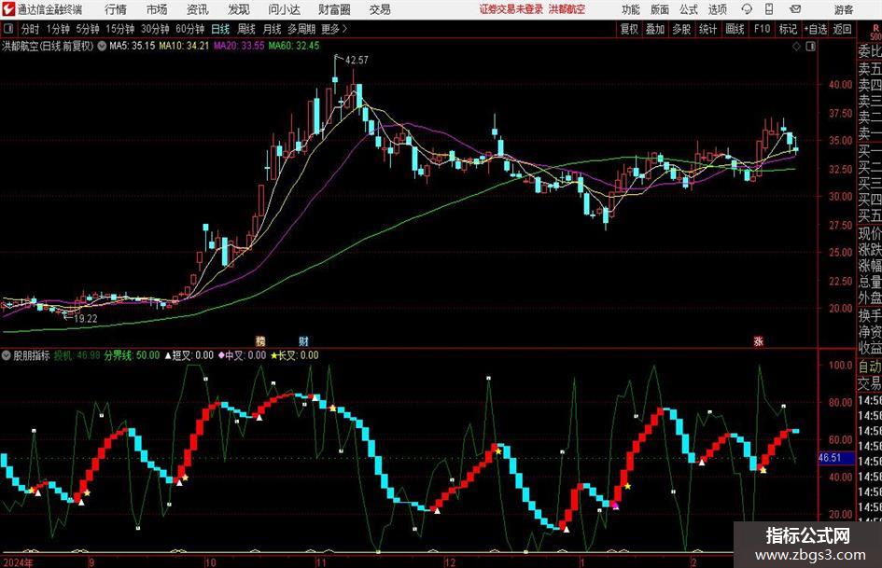Click the 42.57 high price marker
The width and height of the screenshot is (882, 568).
pyautogui.click(x=357, y=61)
